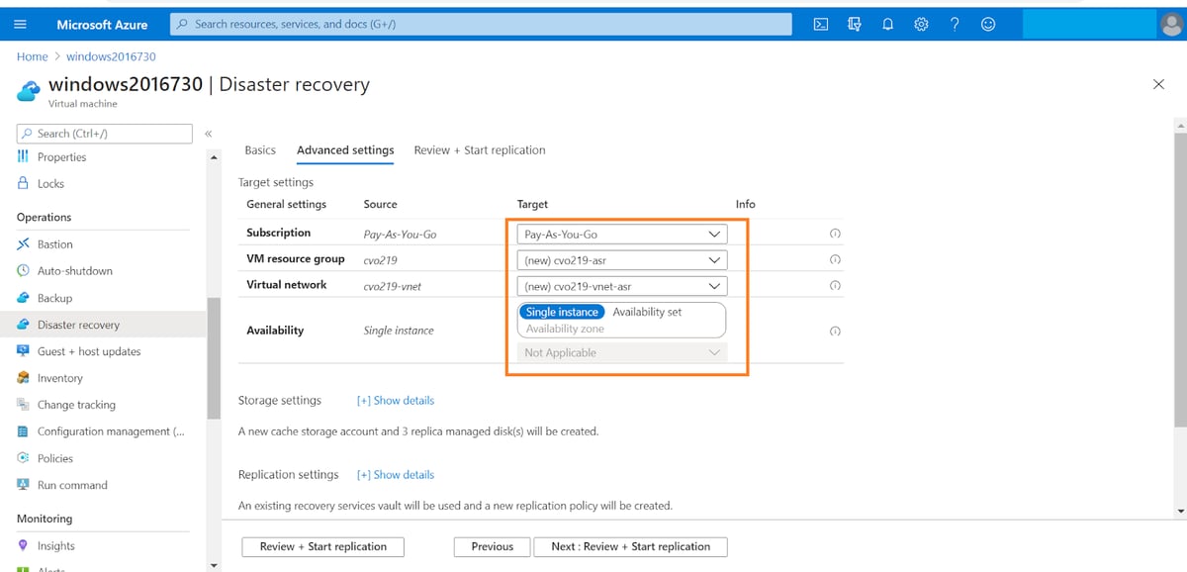Select the Single instance option
Image resolution: width=1187 pixels, height=572 pixels.
pyautogui.click(x=561, y=311)
